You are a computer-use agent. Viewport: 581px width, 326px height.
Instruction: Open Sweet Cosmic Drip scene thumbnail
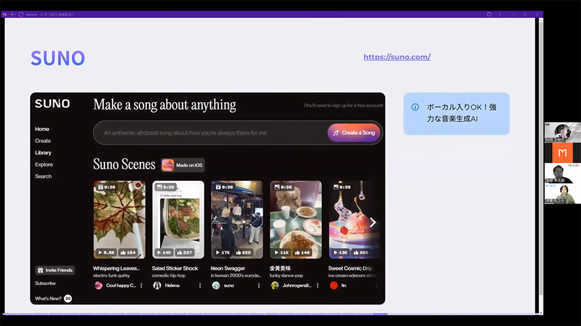[x=355, y=220]
